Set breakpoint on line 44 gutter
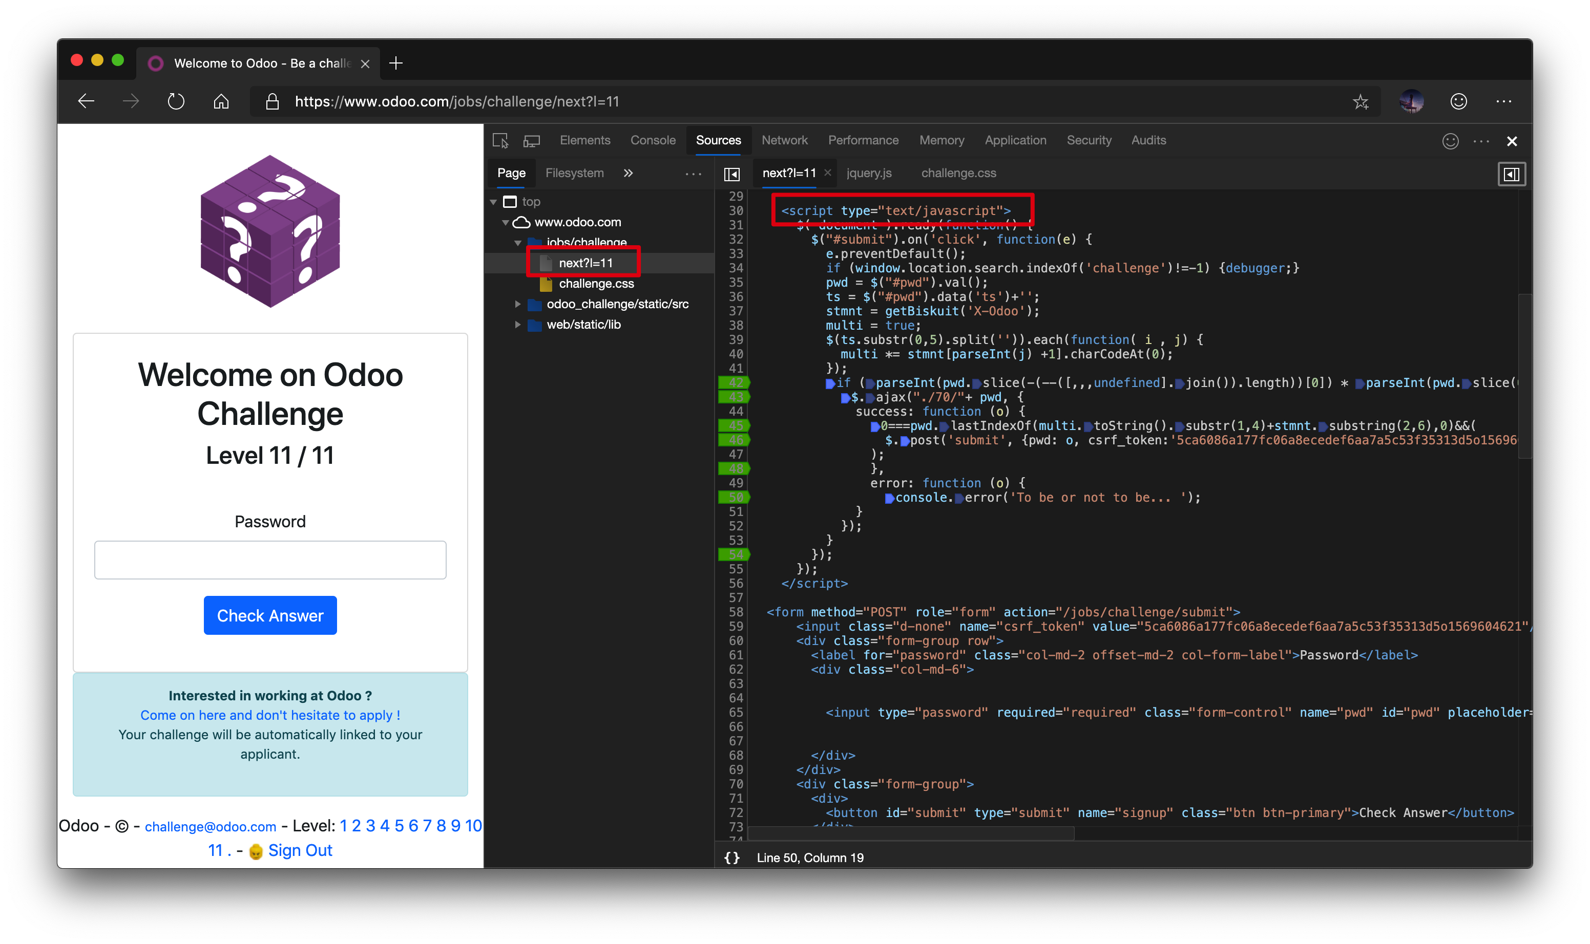The height and width of the screenshot is (944, 1590). pyautogui.click(x=735, y=411)
